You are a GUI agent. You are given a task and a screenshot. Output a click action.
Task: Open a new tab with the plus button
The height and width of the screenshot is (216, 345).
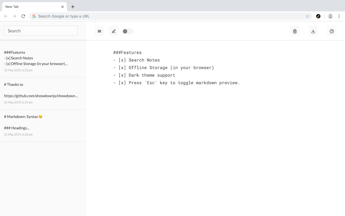pos(73,6)
